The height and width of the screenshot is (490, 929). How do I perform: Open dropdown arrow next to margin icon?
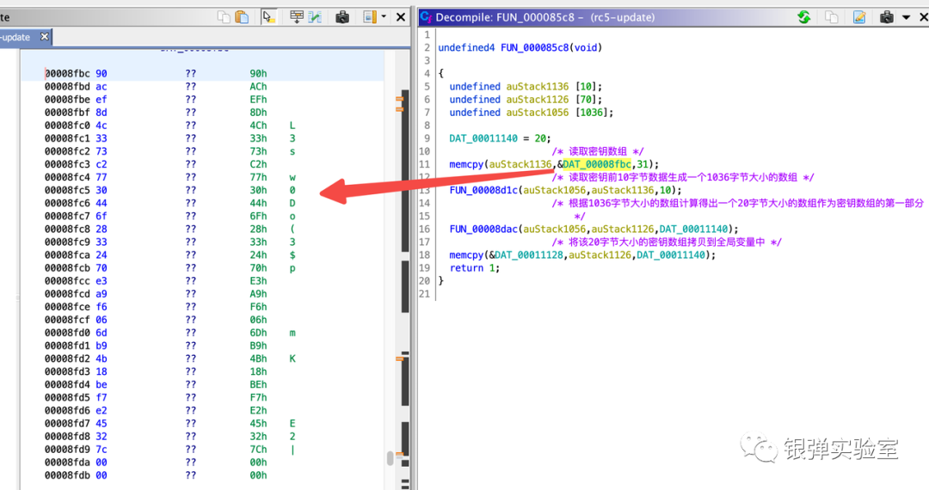(x=384, y=17)
